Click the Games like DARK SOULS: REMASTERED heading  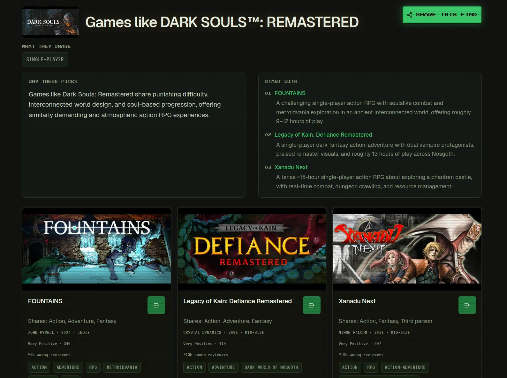pos(222,22)
